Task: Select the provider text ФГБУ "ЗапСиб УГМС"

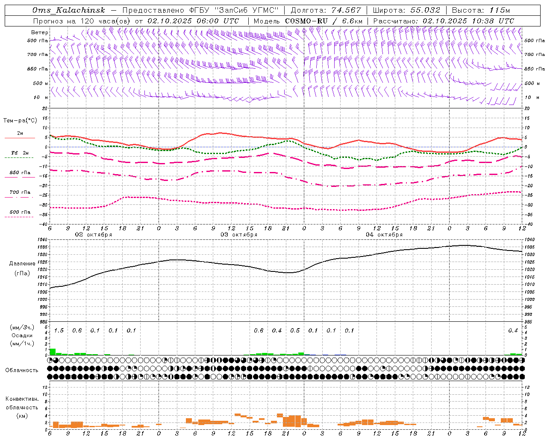Action: (x=234, y=10)
